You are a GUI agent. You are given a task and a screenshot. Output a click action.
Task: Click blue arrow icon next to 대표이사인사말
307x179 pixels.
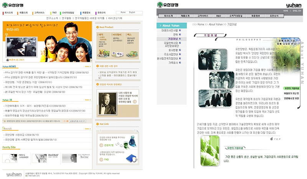pyautogui.click(x=180, y=30)
